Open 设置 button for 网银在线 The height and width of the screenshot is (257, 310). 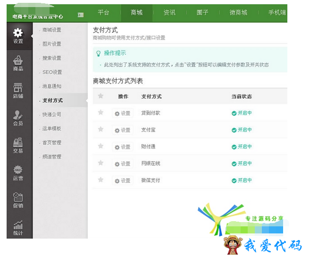(x=123, y=164)
